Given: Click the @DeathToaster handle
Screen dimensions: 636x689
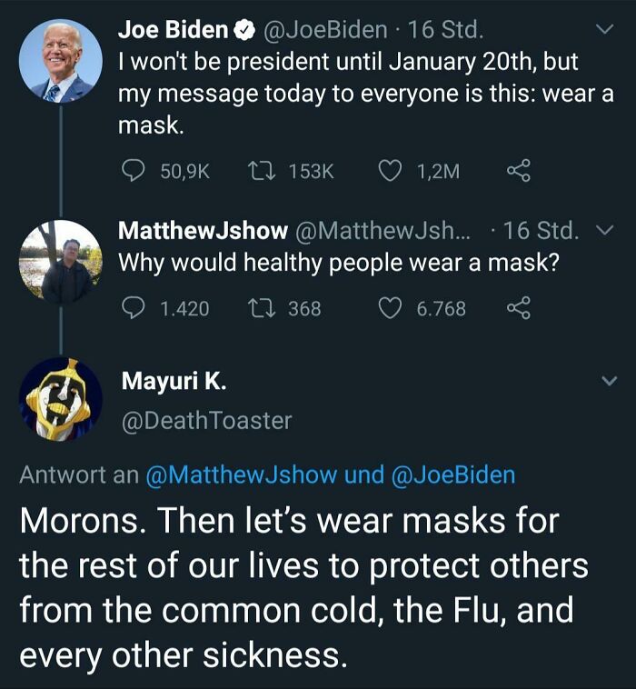Looking at the screenshot, I should pos(206,420).
